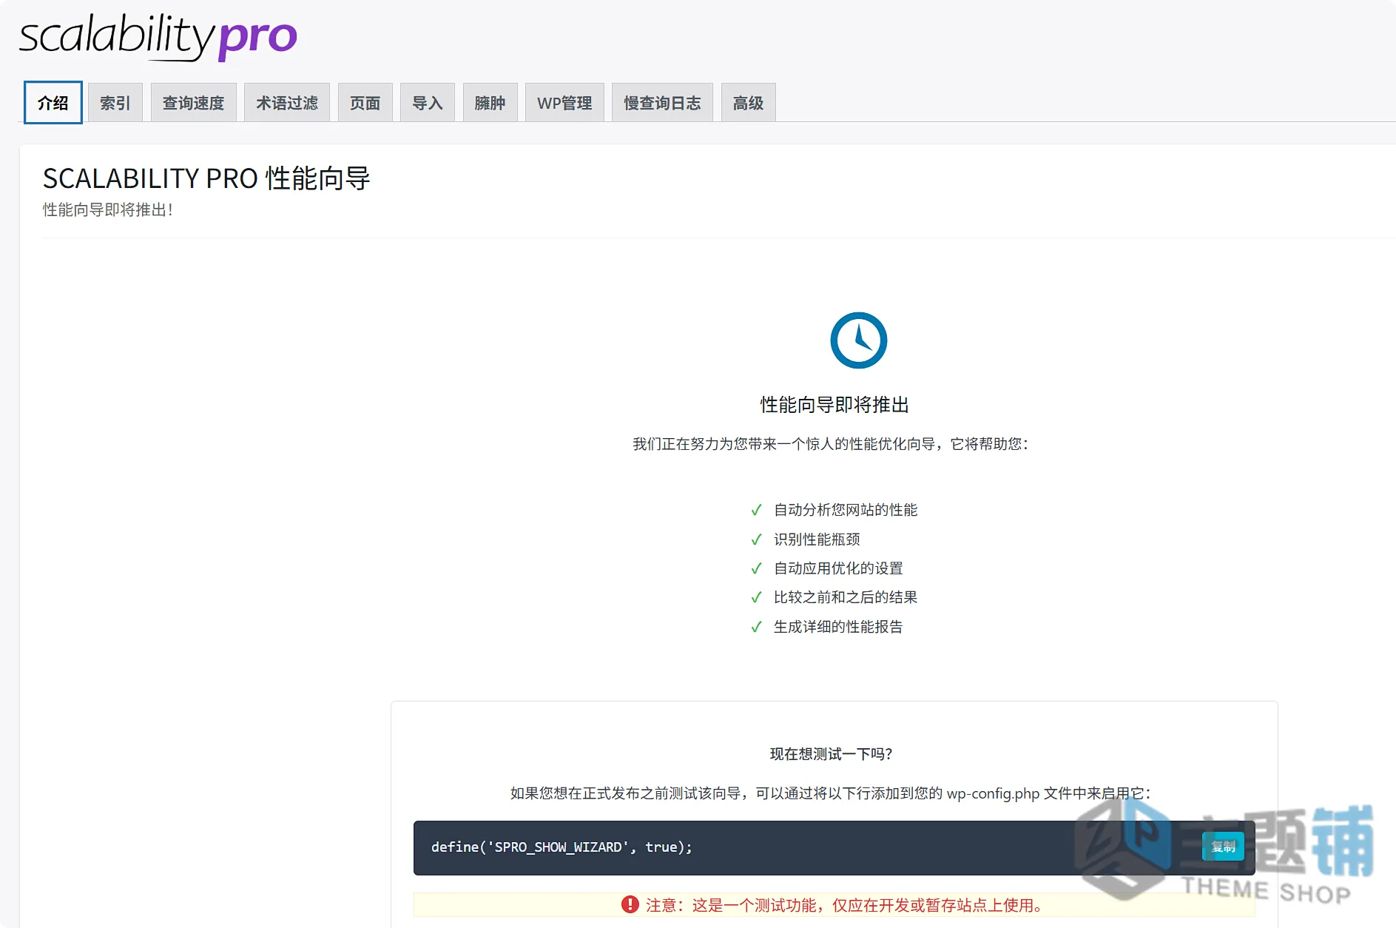Open the 查询速度 tab
The height and width of the screenshot is (928, 1396).
(x=193, y=103)
